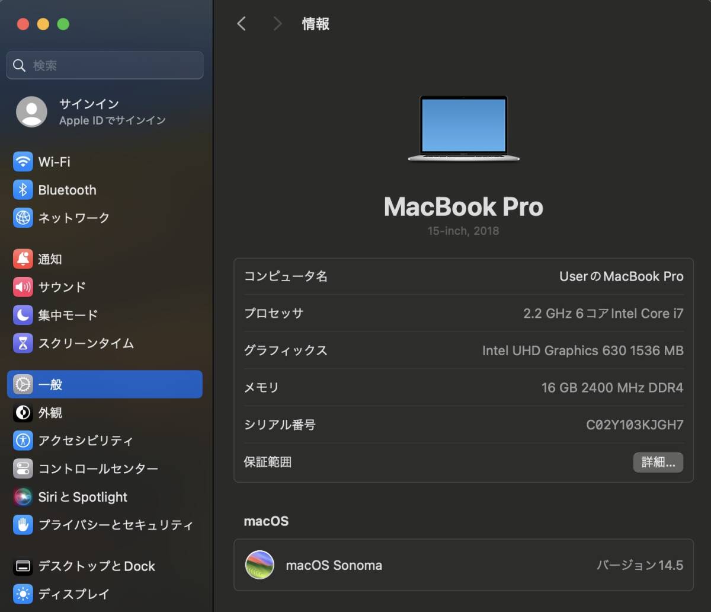Click the macOS section heading
711x612 pixels.
(266, 521)
